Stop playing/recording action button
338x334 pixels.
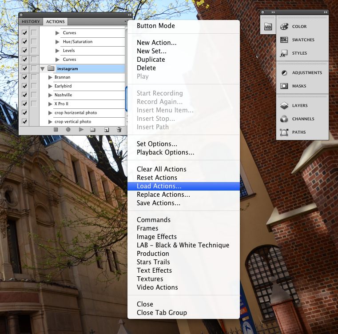click(x=56, y=129)
